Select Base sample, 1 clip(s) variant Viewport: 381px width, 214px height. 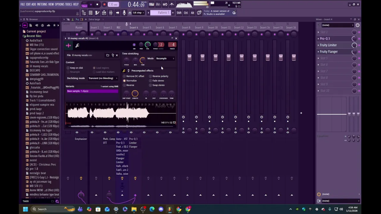(x=92, y=91)
